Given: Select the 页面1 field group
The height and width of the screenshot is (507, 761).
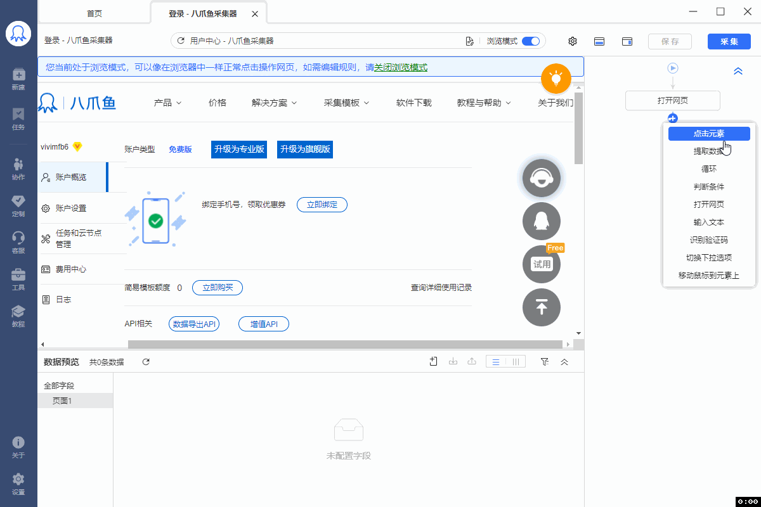Looking at the screenshot, I should click(75, 401).
